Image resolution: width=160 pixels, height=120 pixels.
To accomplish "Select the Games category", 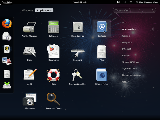I will click(x=126, y=36).
